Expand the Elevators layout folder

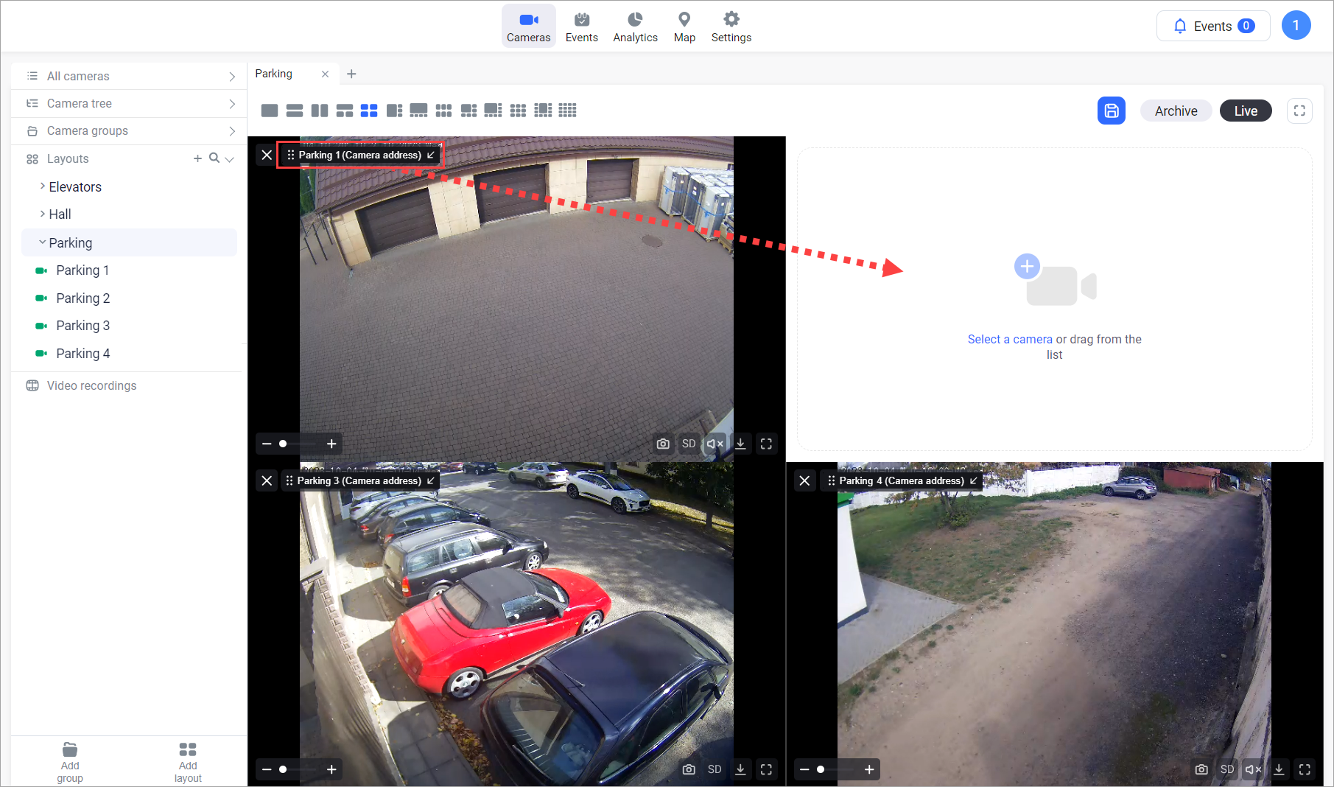(43, 187)
